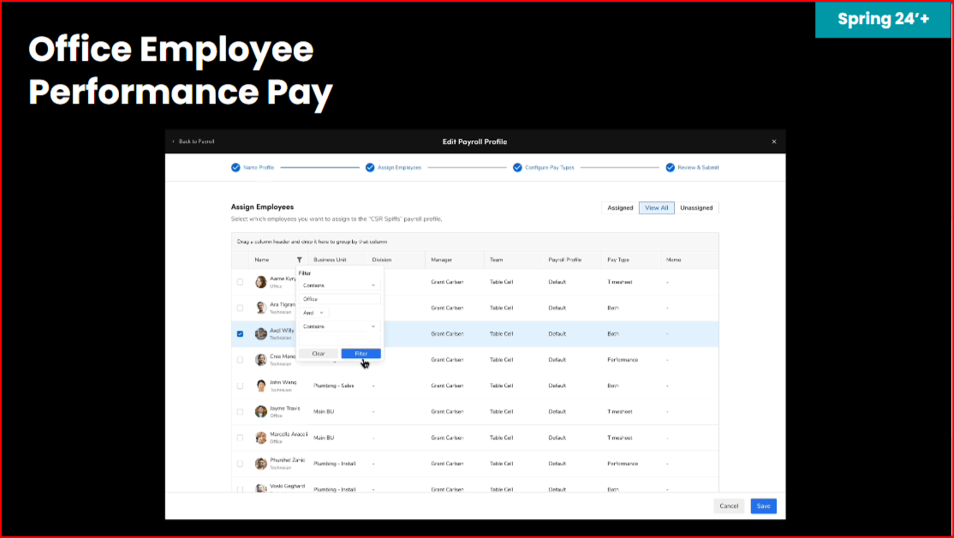Click Jayme Travis's Main BU cell
The height and width of the screenshot is (538, 954).
click(x=324, y=412)
